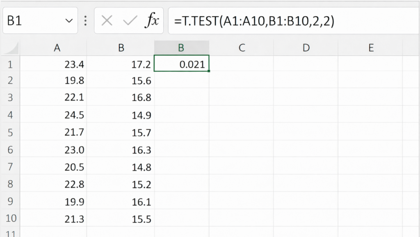Viewport: 420px width, 237px height.
Task: Open the Insert Function fx dialog
Action: point(153,21)
